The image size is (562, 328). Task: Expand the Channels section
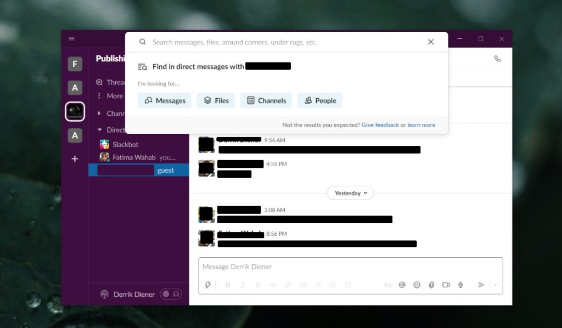100,113
